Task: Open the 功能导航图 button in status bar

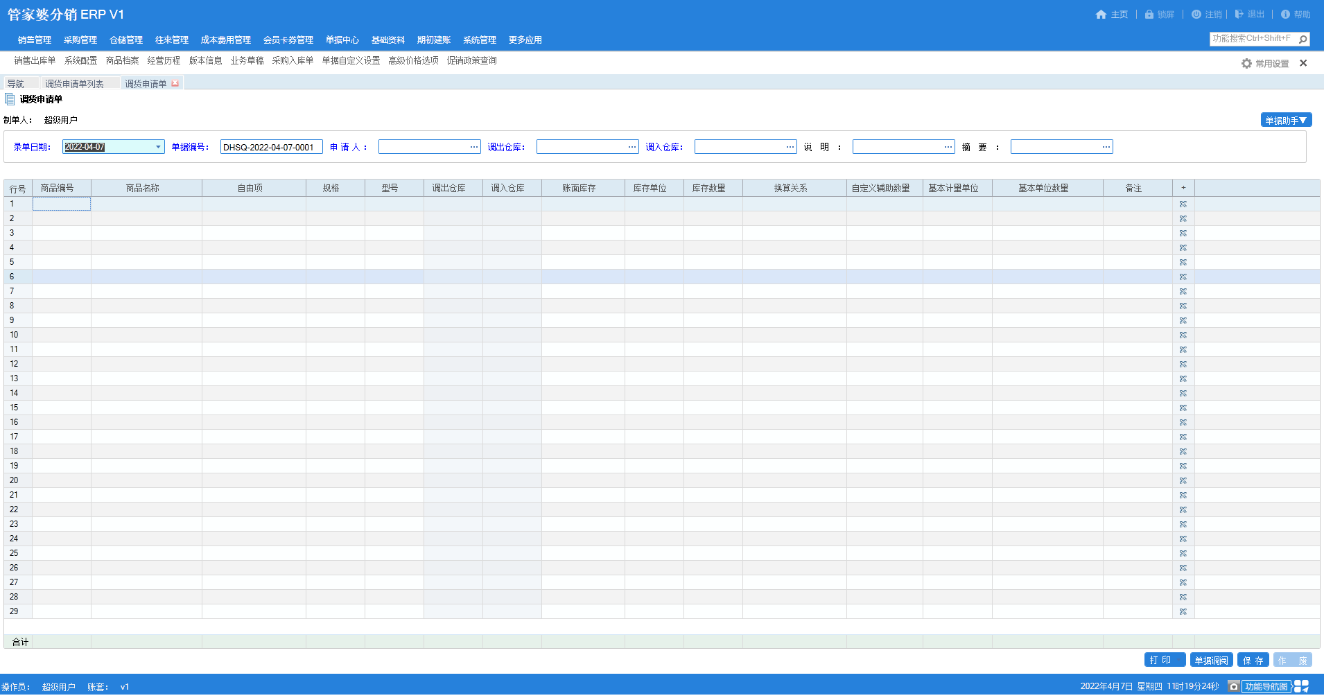Action: tap(1266, 686)
